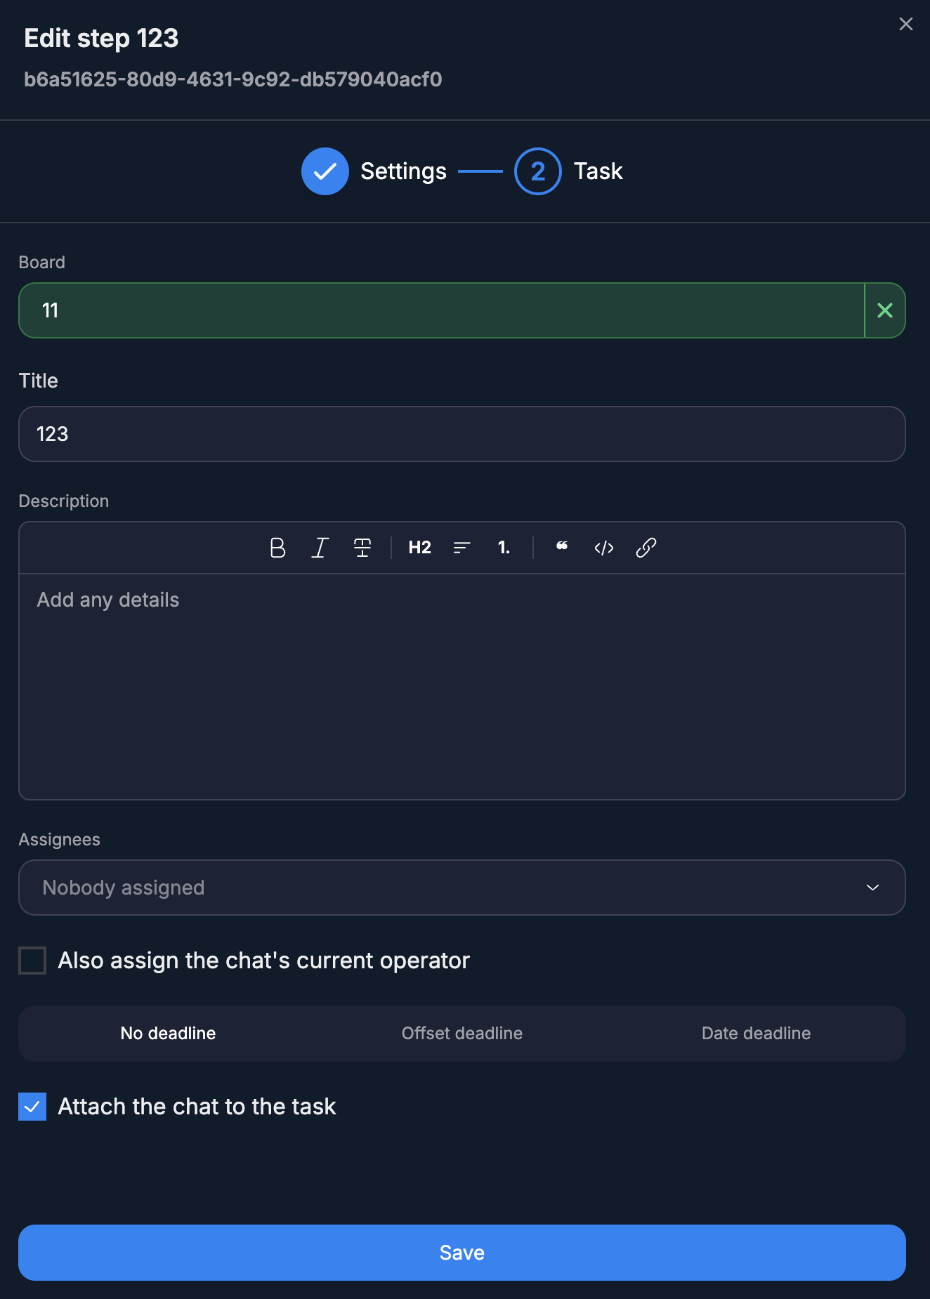Click the Save button
Screen dimensions: 930x1299
click(x=462, y=1253)
